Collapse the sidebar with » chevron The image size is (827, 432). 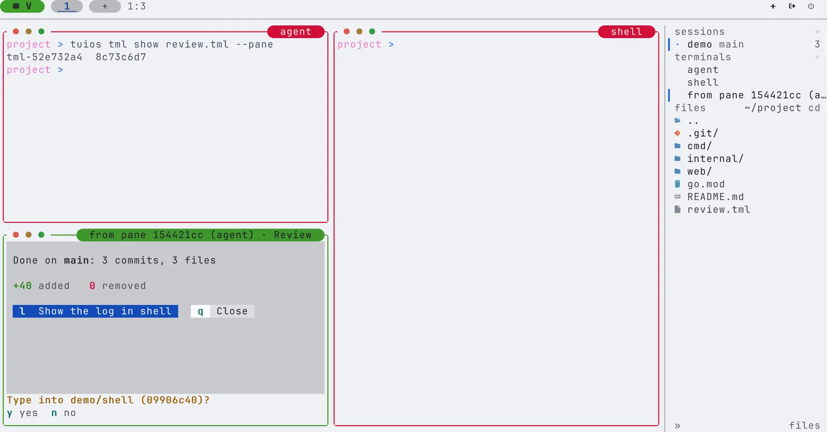click(678, 426)
